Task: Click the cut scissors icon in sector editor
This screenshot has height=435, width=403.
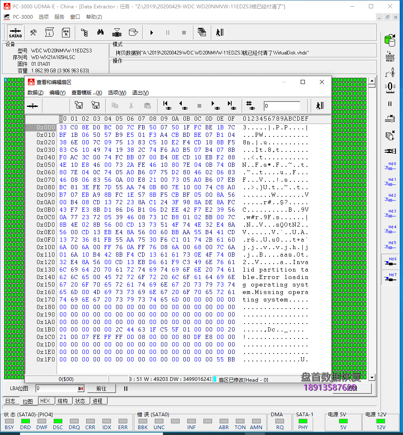Action: [131, 106]
